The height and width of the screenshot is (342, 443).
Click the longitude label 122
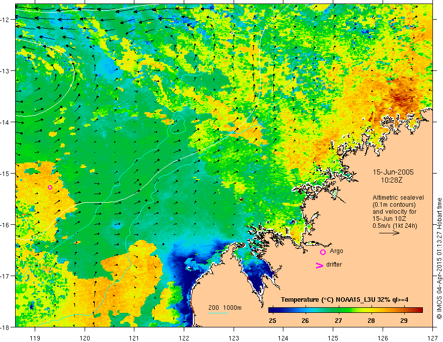click(x=184, y=338)
